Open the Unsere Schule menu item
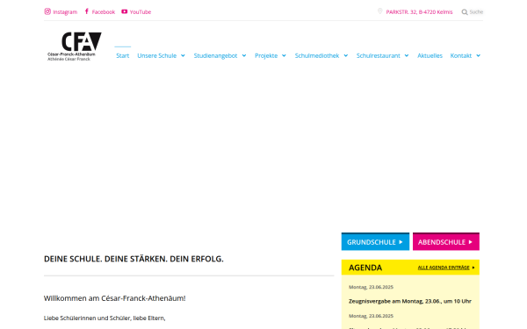 (x=157, y=56)
